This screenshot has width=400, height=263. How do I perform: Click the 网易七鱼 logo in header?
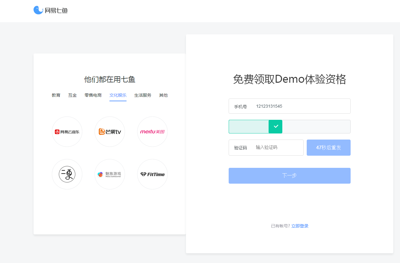[x=50, y=10]
